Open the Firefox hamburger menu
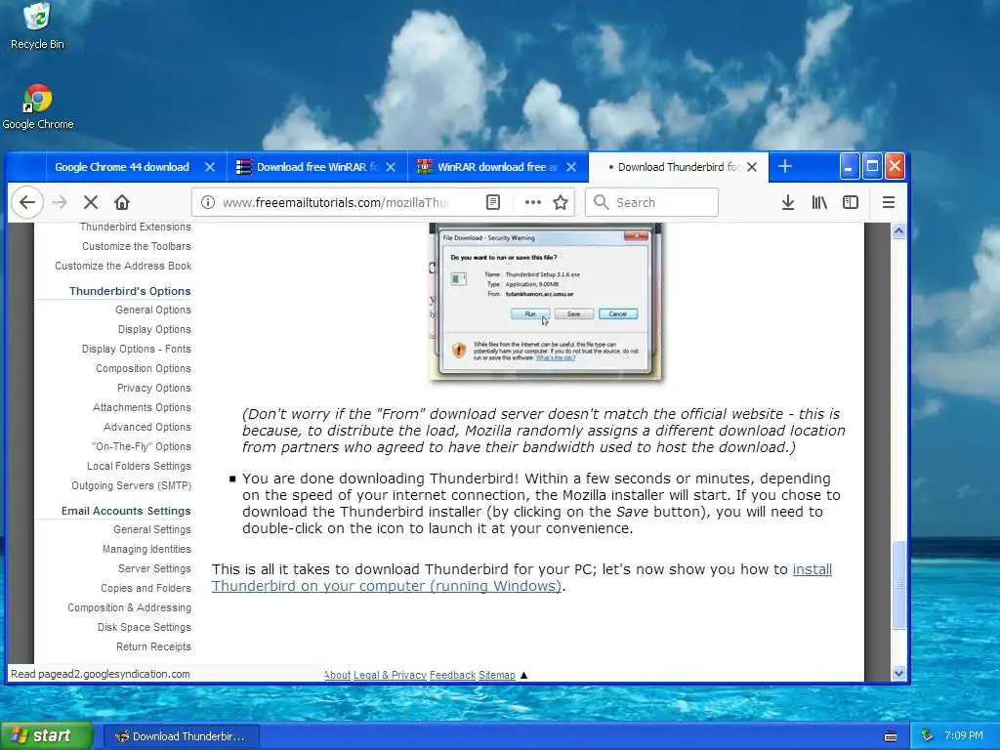The height and width of the screenshot is (750, 1000). click(x=889, y=203)
